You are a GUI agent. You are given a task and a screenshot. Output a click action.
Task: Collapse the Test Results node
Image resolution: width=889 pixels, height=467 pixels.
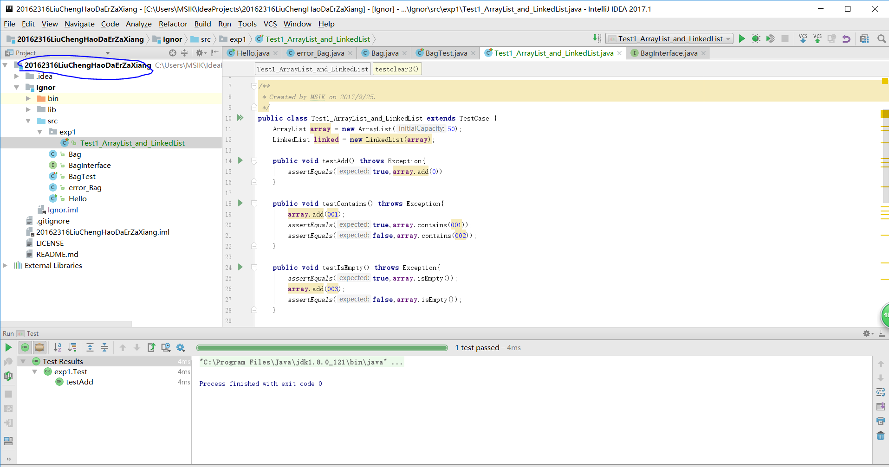point(23,361)
